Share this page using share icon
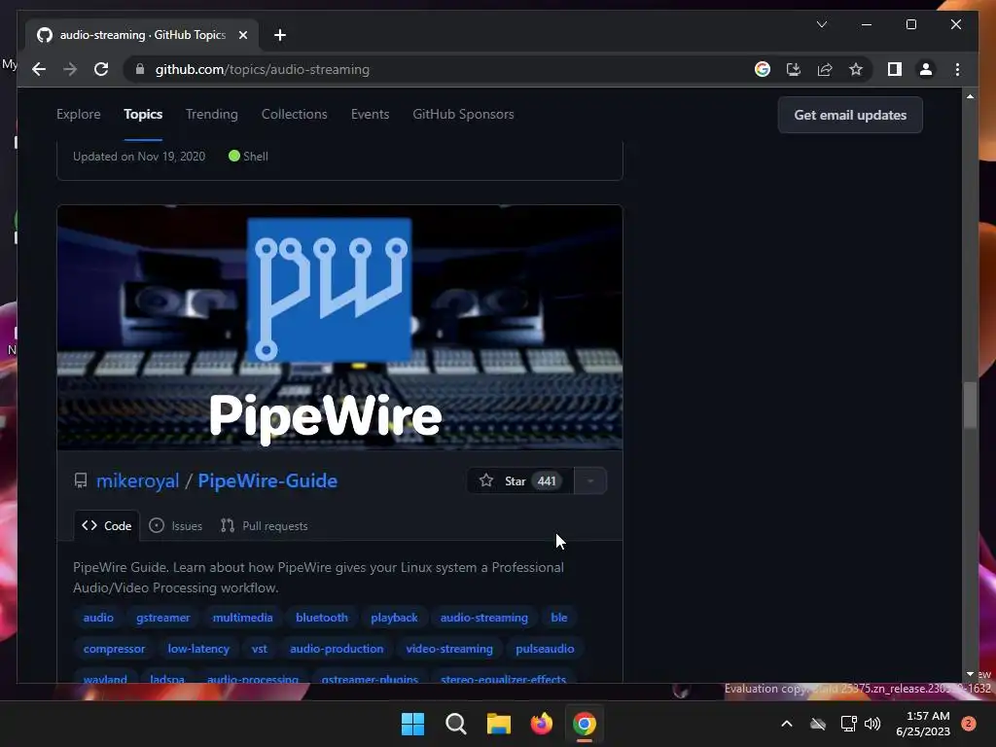The height and width of the screenshot is (747, 996). pyautogui.click(x=825, y=69)
